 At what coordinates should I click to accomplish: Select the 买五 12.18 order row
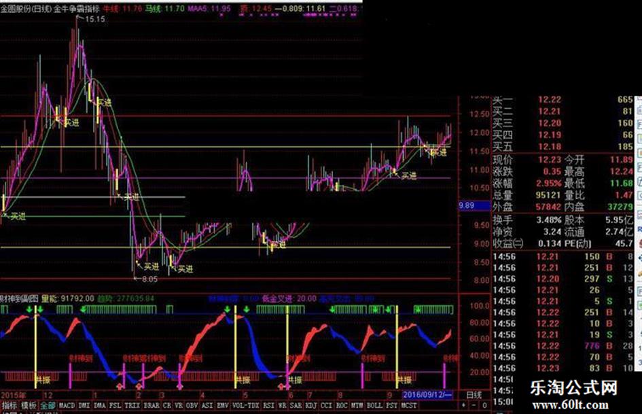563,147
